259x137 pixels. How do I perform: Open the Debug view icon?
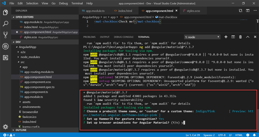[5, 46]
